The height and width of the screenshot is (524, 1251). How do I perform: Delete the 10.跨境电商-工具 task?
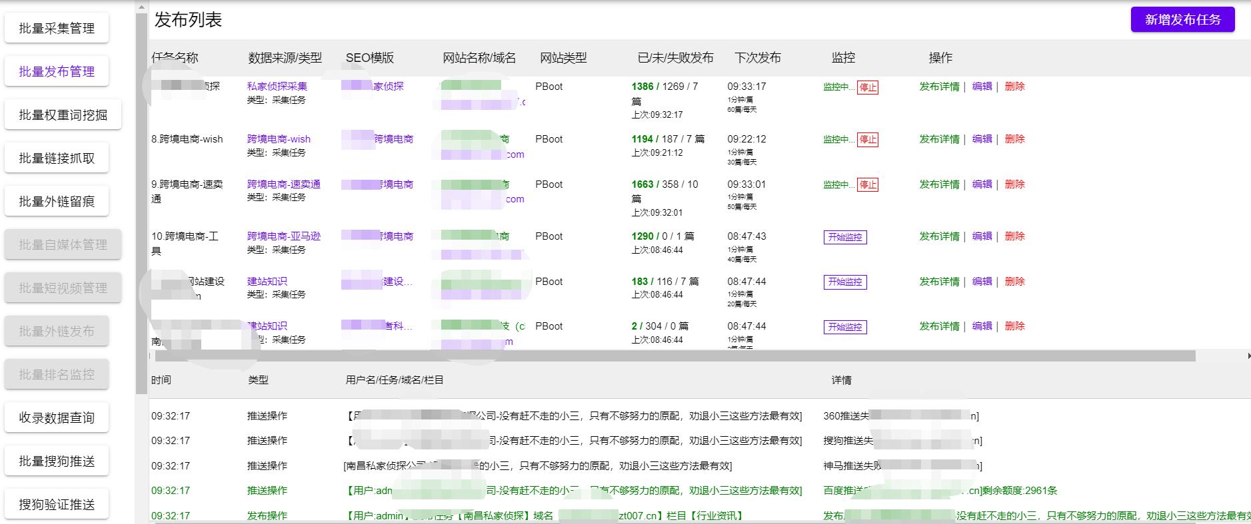[1014, 236]
